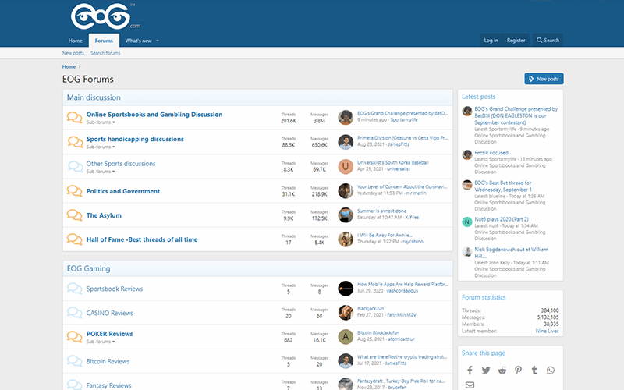Share the page on Reddit
Viewport: 624px width, 390px height.
[502, 370]
